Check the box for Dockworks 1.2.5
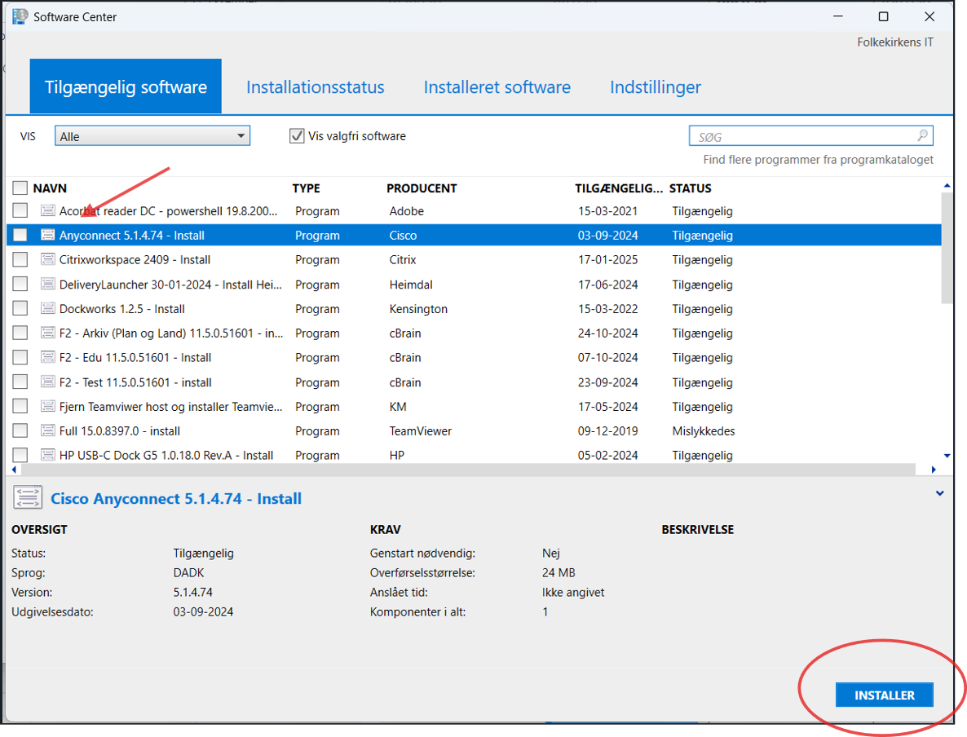This screenshot has width=967, height=737. (x=20, y=308)
